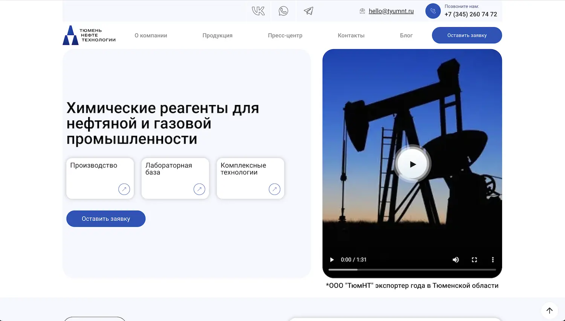Click the round blue phone call icon

[x=433, y=11]
